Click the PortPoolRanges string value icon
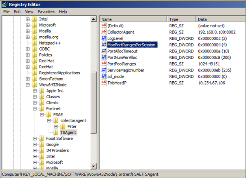 [104, 64]
